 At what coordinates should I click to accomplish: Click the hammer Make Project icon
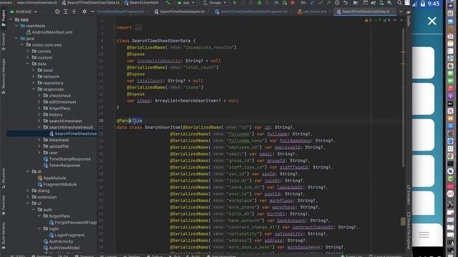coord(167,3)
